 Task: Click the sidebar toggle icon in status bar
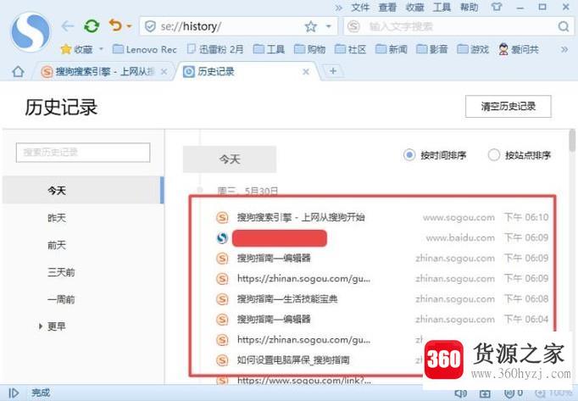tap(14, 393)
